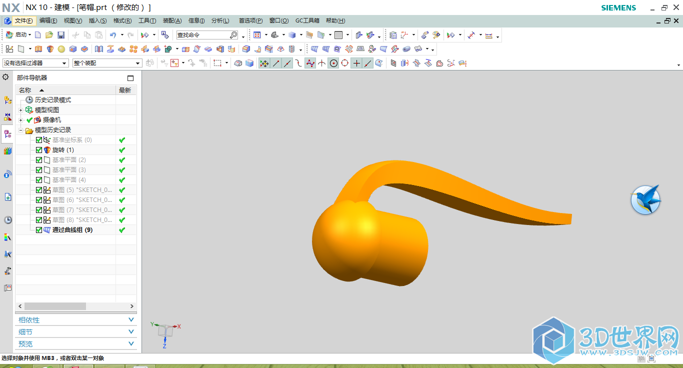The image size is (683, 368).
Task: Click the Sketch tool icon
Action: [9, 49]
